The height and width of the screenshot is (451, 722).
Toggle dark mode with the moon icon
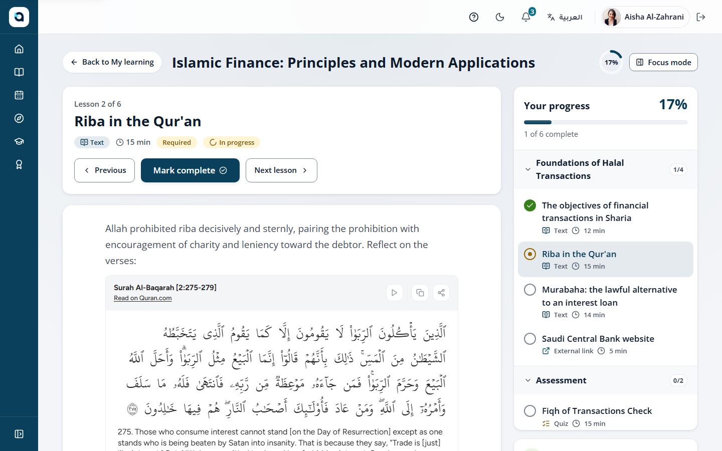tap(500, 17)
